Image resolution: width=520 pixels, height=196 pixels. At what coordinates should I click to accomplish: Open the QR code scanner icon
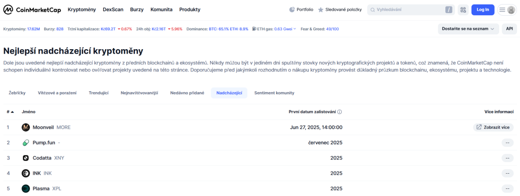point(463,10)
